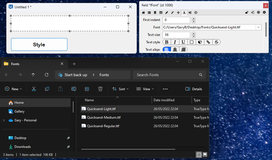Toggle Italic text style
Image resolution: width=272 pixels, height=160 pixels.
[x=175, y=42]
